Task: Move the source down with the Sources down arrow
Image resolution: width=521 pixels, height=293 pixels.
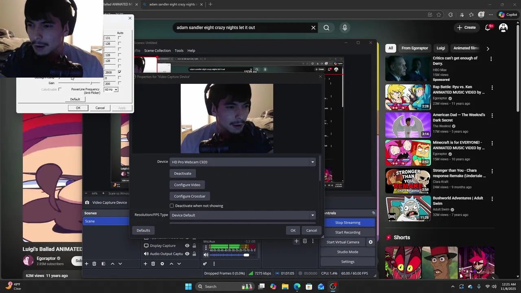Action: 179,264
